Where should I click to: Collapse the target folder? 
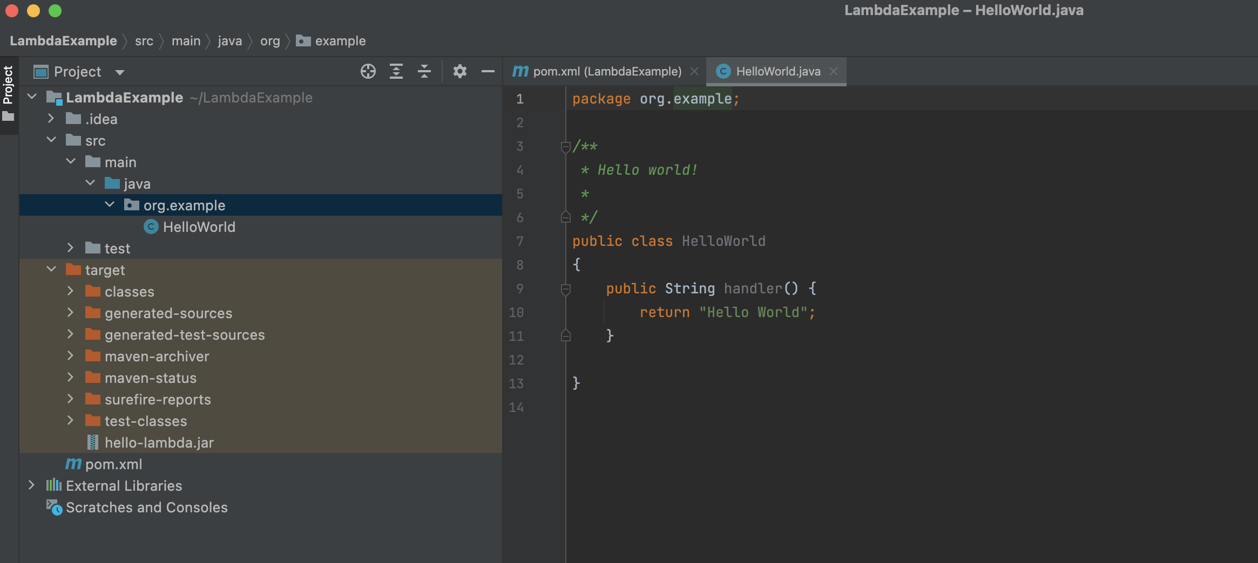click(x=51, y=270)
